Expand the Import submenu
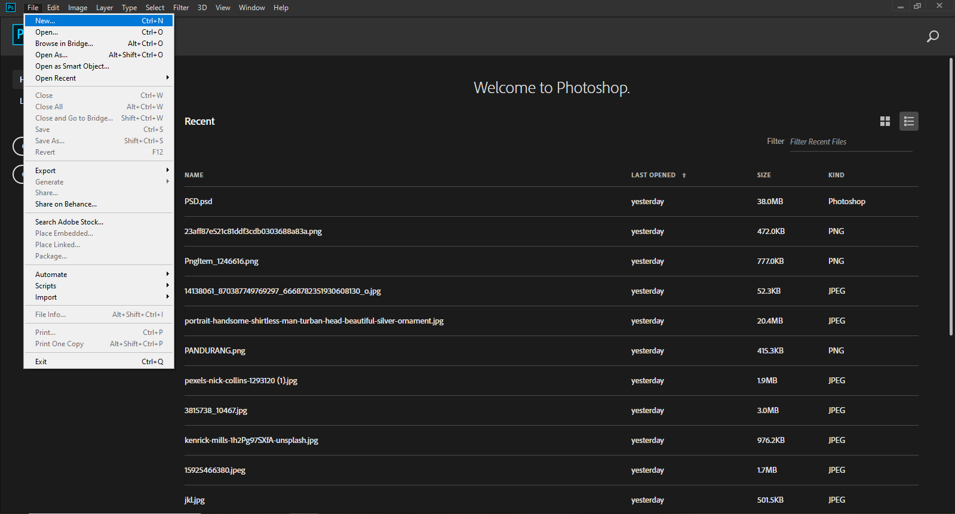 click(x=99, y=297)
